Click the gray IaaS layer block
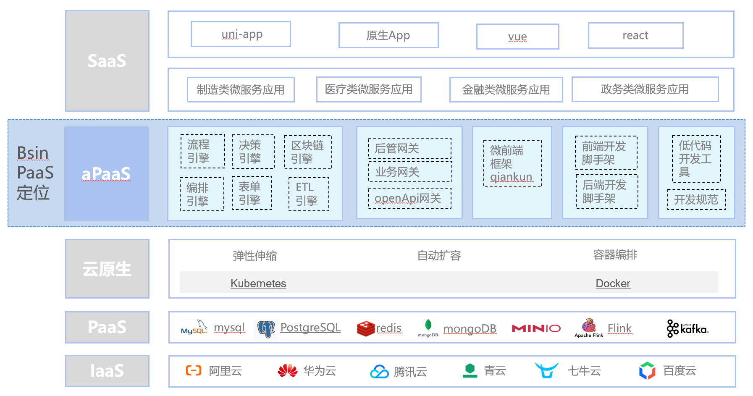 (x=107, y=371)
